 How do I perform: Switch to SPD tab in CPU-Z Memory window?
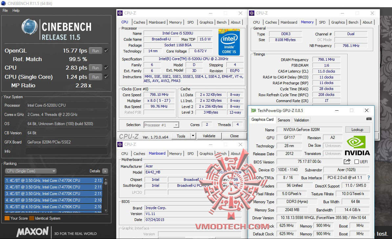(322, 22)
